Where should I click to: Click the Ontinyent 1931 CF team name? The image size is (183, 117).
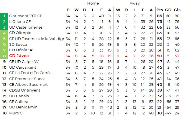[x=26, y=16]
